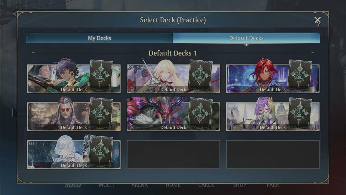The image size is (346, 195).
Task: Close the Select Deck dialog with X
Action: coord(317,20)
